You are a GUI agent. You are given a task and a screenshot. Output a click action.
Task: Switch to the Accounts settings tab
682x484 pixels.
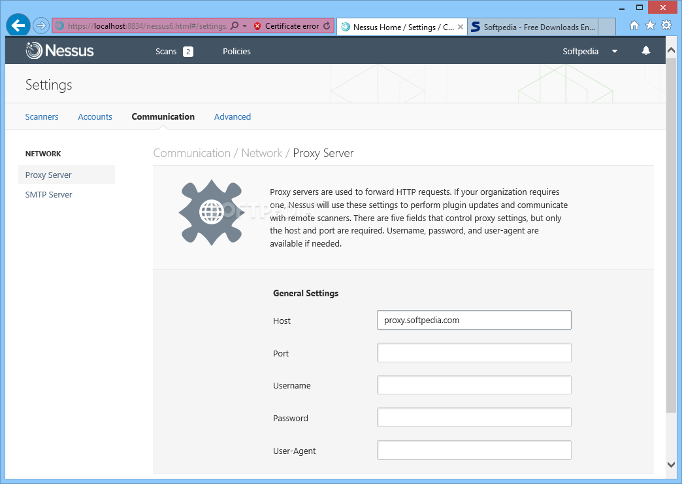pos(95,117)
